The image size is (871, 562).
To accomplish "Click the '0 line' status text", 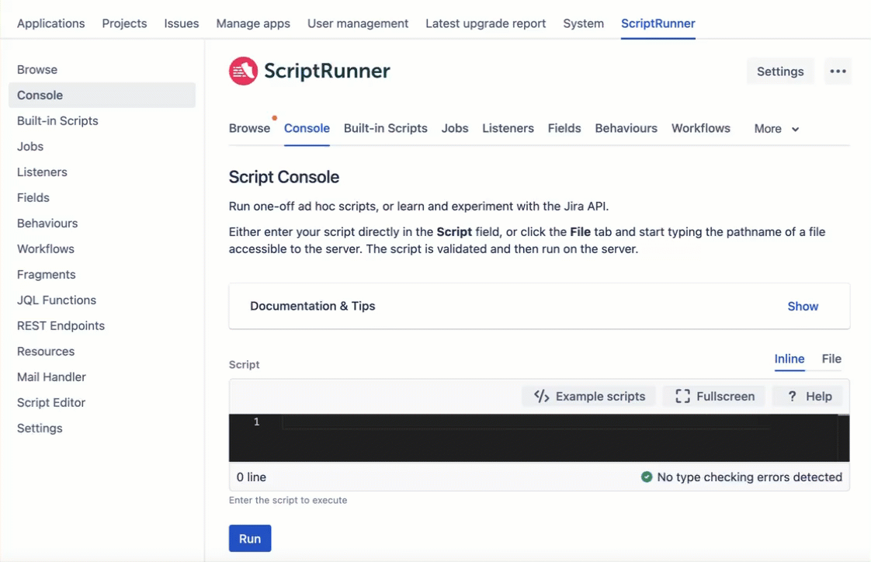I will 251,477.
